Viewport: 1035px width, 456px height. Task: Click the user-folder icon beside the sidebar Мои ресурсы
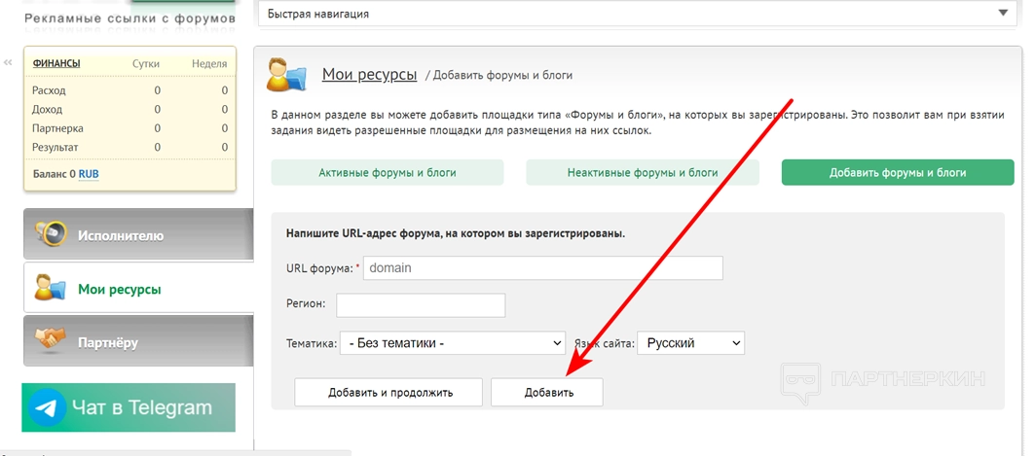51,288
